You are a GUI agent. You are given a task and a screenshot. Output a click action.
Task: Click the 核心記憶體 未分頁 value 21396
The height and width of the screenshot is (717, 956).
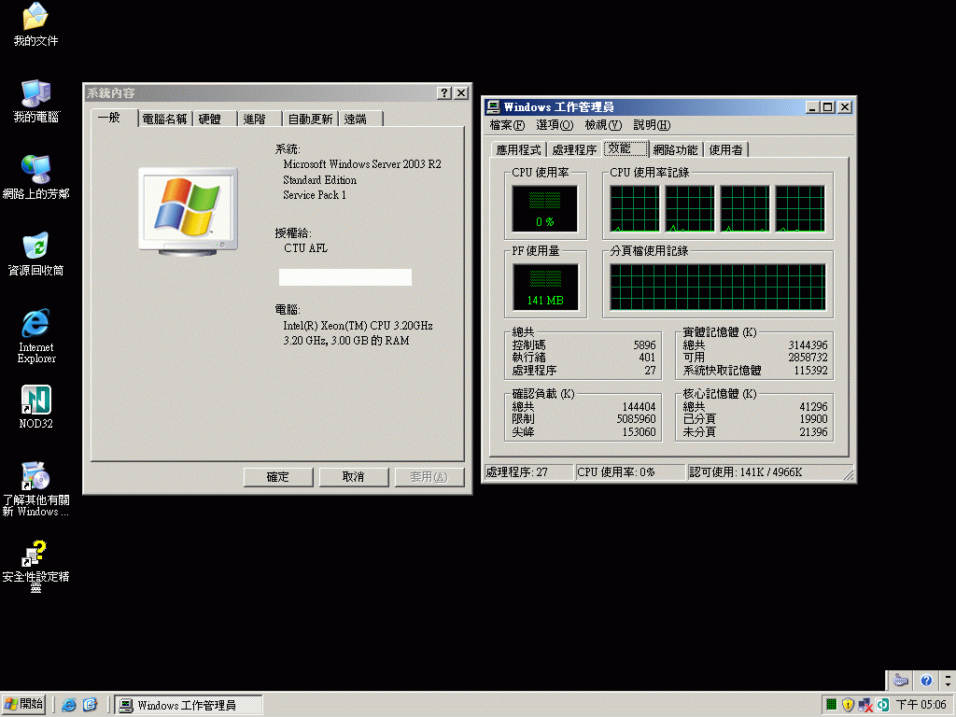[x=814, y=431]
